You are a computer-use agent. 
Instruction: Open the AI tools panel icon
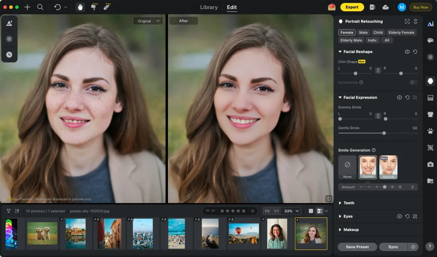pyautogui.click(x=430, y=24)
